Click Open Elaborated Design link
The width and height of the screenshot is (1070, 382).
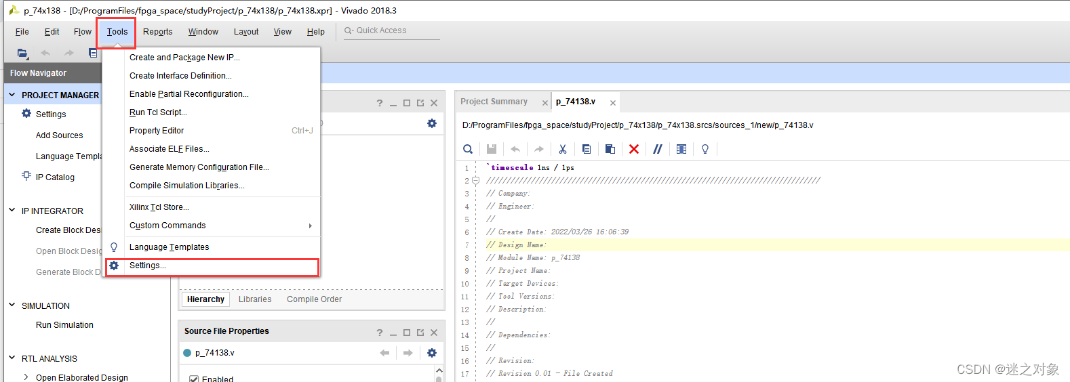[x=82, y=378]
